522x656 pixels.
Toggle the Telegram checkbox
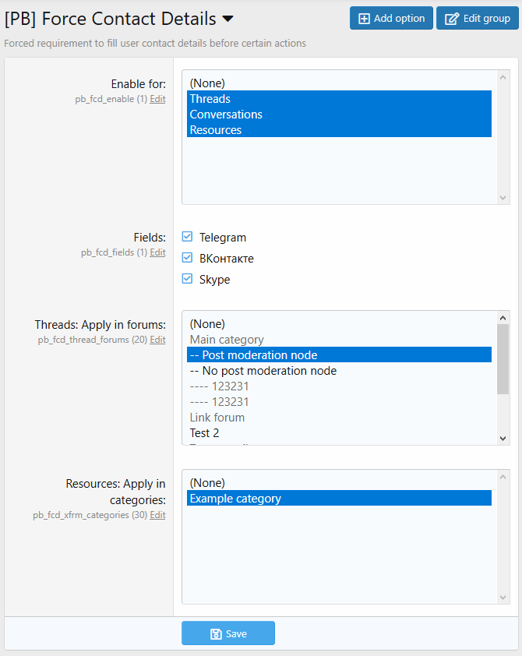(187, 237)
